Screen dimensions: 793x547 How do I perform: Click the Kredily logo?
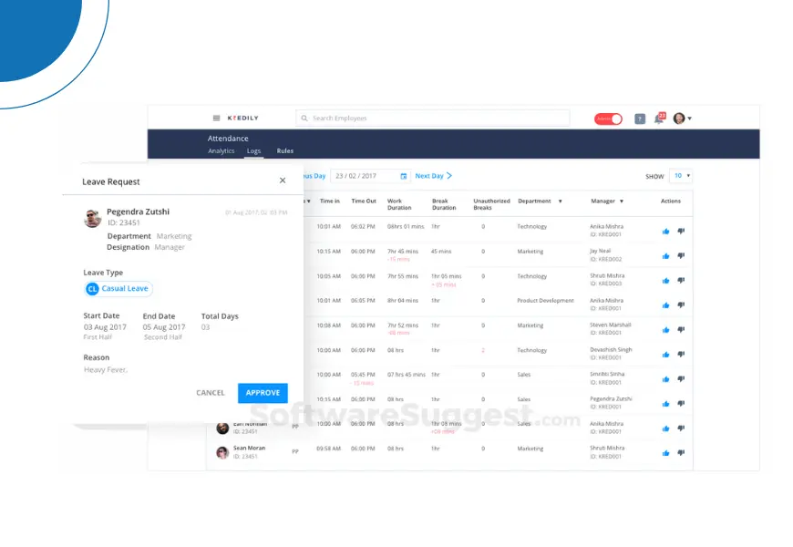[x=242, y=118]
